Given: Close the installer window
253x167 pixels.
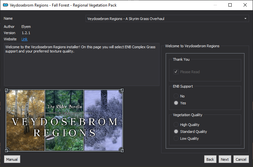Looking at the screenshot, I should coord(245,5).
